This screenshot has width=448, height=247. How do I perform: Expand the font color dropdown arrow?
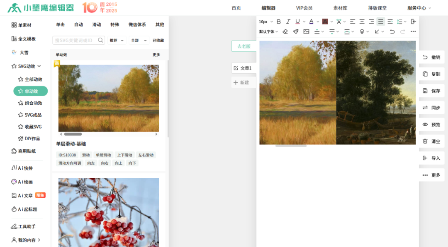point(318,22)
